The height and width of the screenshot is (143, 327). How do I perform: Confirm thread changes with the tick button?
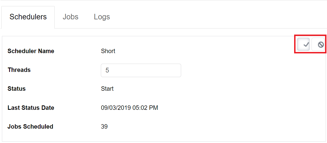coord(303,44)
